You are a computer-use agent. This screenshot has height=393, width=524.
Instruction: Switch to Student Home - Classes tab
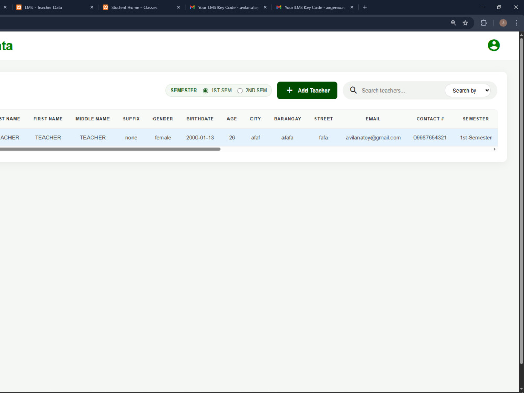(141, 7)
